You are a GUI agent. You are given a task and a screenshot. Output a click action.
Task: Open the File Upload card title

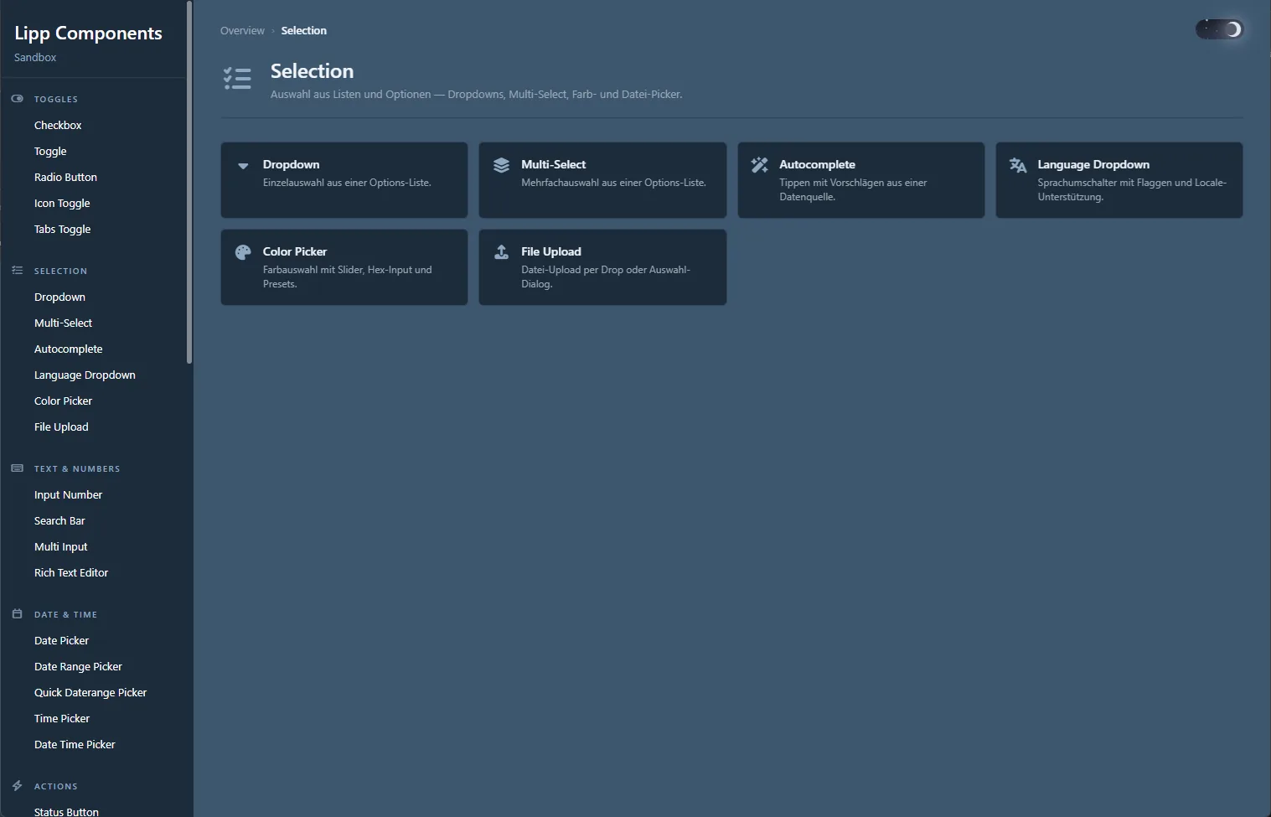pyautogui.click(x=550, y=252)
